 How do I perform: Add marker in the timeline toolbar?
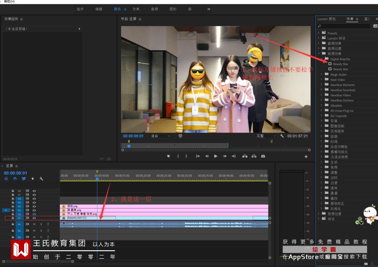pos(33,179)
